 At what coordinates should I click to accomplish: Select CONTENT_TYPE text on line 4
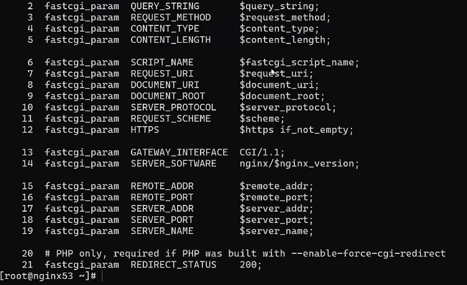(x=165, y=29)
